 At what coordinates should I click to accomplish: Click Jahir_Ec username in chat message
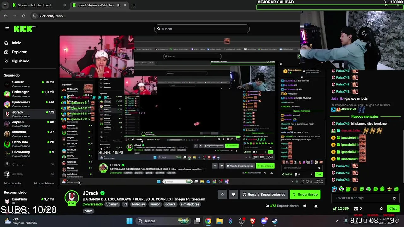pos(337,99)
